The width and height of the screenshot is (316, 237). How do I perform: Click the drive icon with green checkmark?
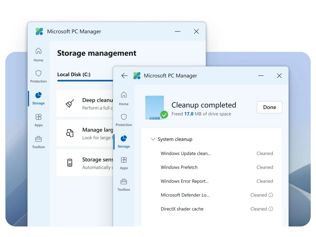coord(156,108)
